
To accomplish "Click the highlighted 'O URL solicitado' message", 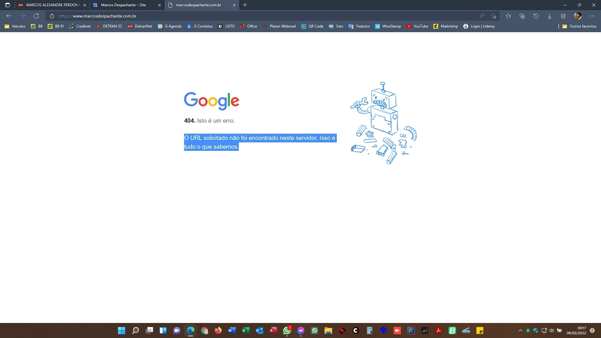I will (x=260, y=142).
